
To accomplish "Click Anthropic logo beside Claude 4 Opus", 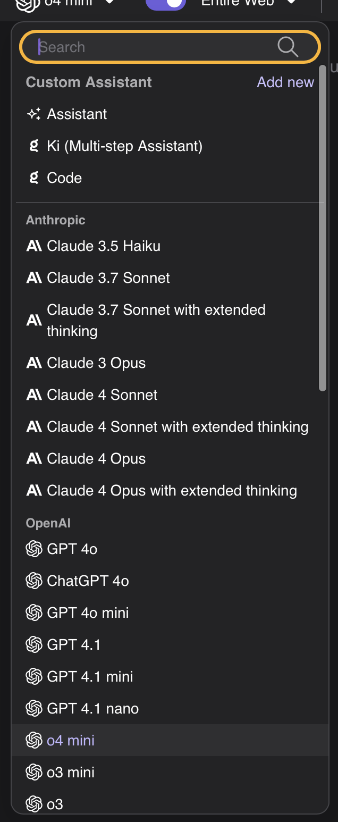I will [x=34, y=459].
